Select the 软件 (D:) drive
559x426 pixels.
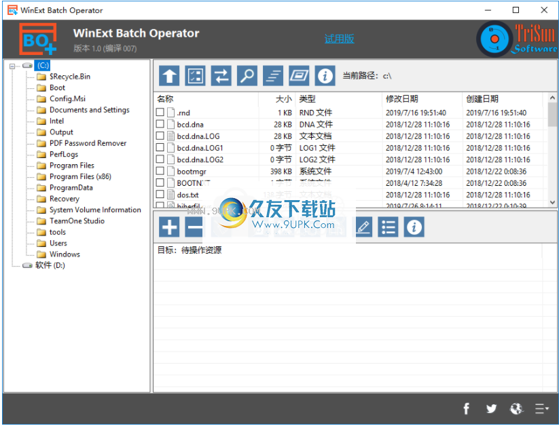(50, 265)
